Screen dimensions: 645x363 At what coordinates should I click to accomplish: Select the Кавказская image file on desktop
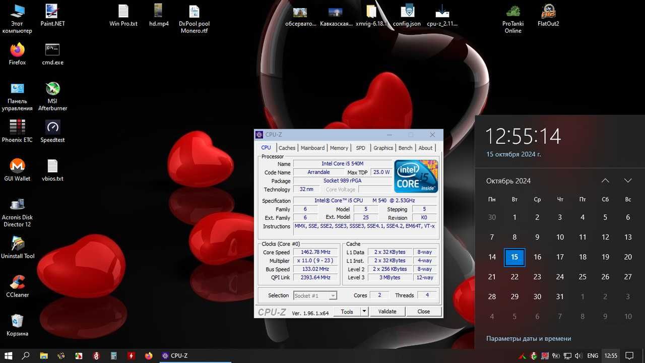[336, 15]
